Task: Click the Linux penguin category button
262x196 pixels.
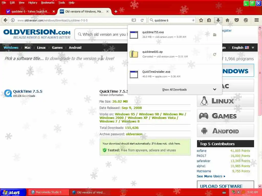Action: 225,101
